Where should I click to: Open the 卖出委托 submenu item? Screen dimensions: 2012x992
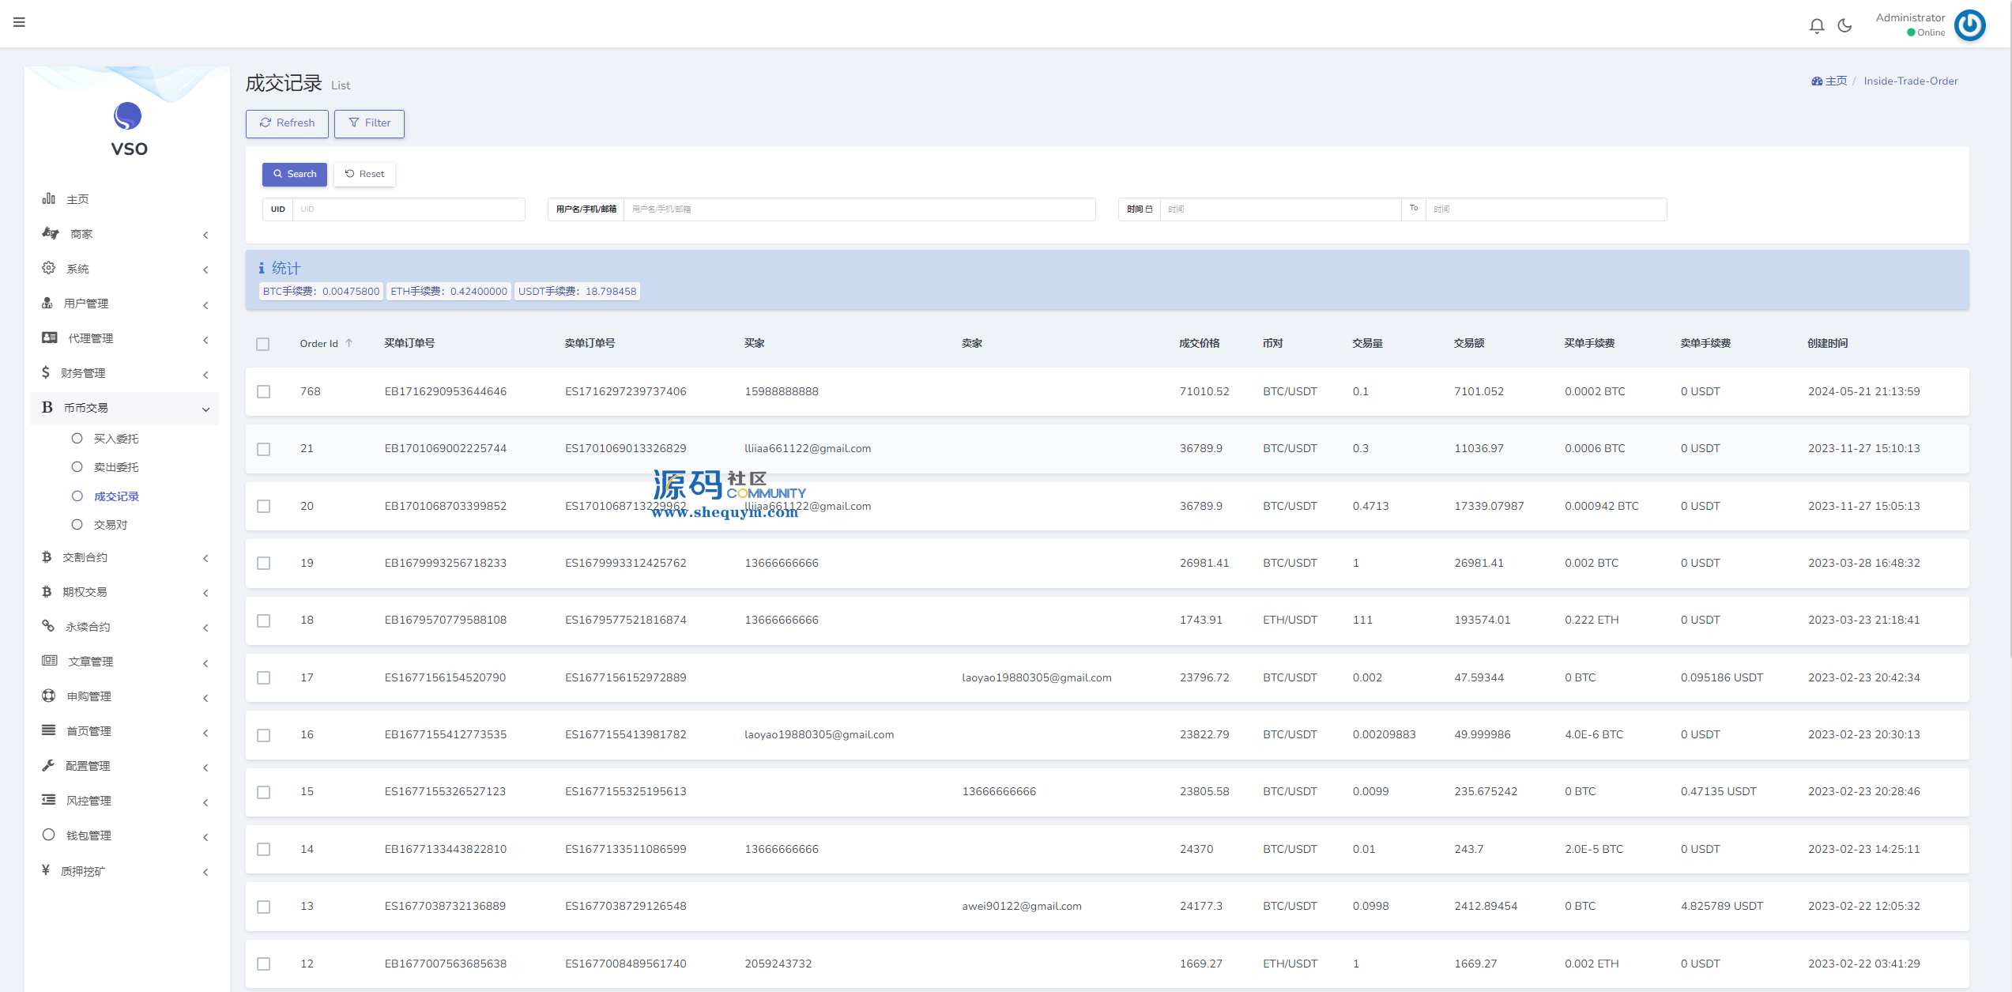pyautogui.click(x=116, y=467)
